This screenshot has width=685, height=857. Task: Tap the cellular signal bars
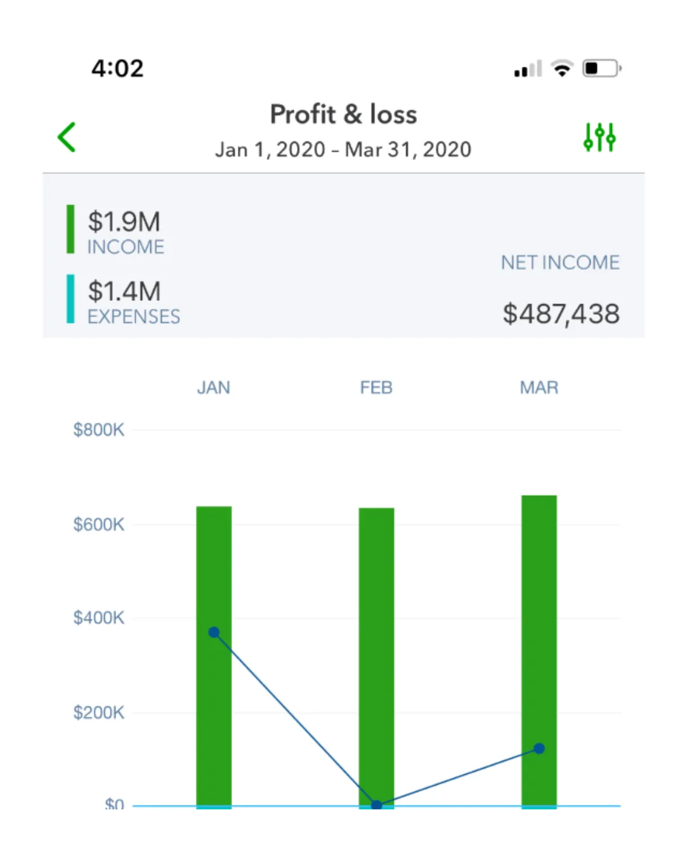[x=528, y=69]
